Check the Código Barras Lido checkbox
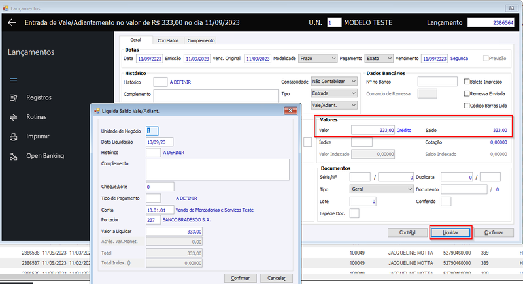This screenshot has height=284, width=523. (467, 106)
